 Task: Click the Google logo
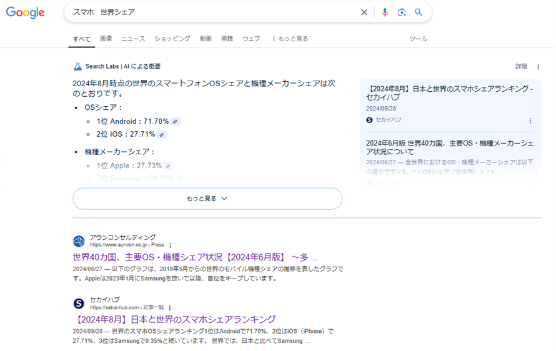coord(25,12)
